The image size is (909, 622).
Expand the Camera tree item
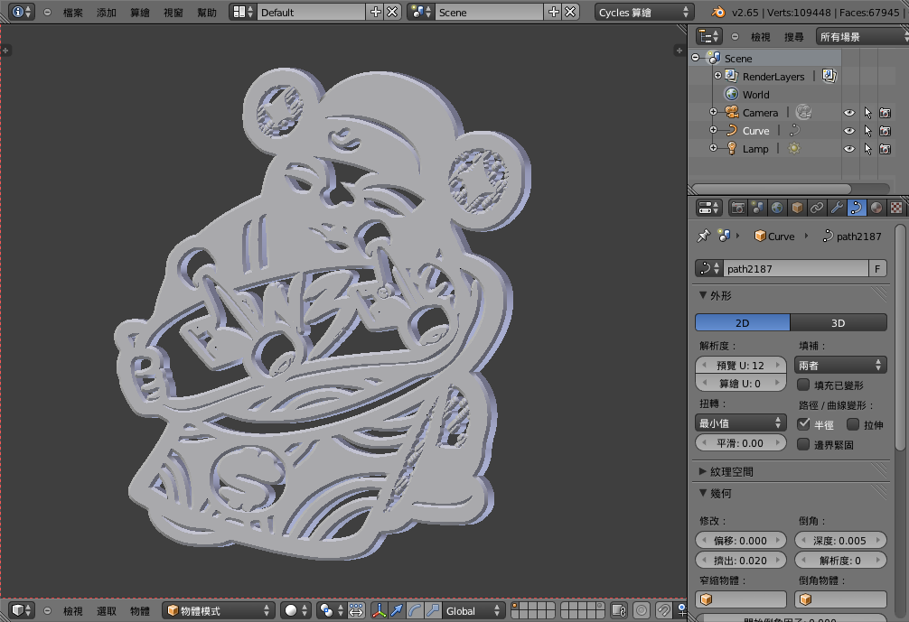click(x=714, y=112)
